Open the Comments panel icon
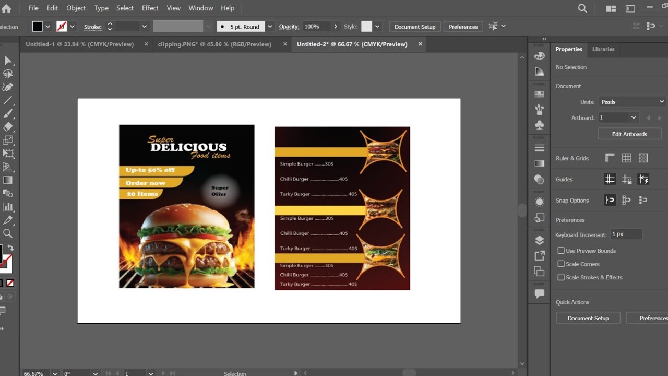Screen dimensions: 668x376 [540, 294]
